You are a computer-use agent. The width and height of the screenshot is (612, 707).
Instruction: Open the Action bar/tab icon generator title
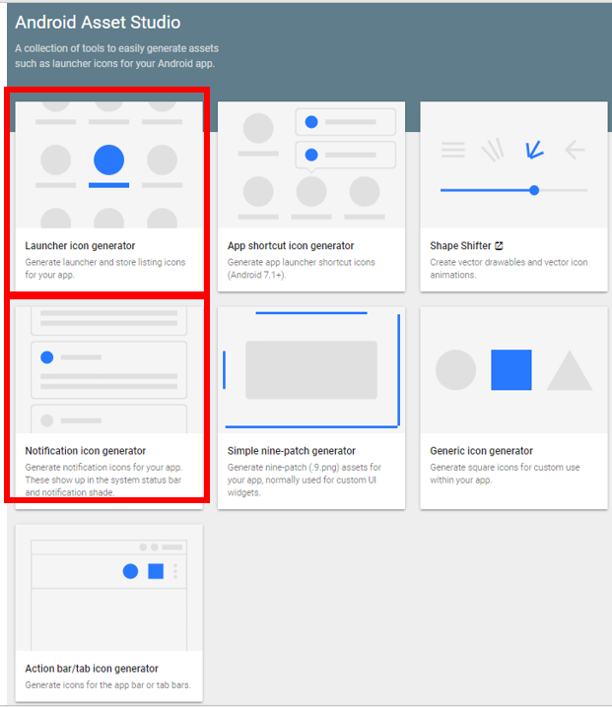(92, 669)
